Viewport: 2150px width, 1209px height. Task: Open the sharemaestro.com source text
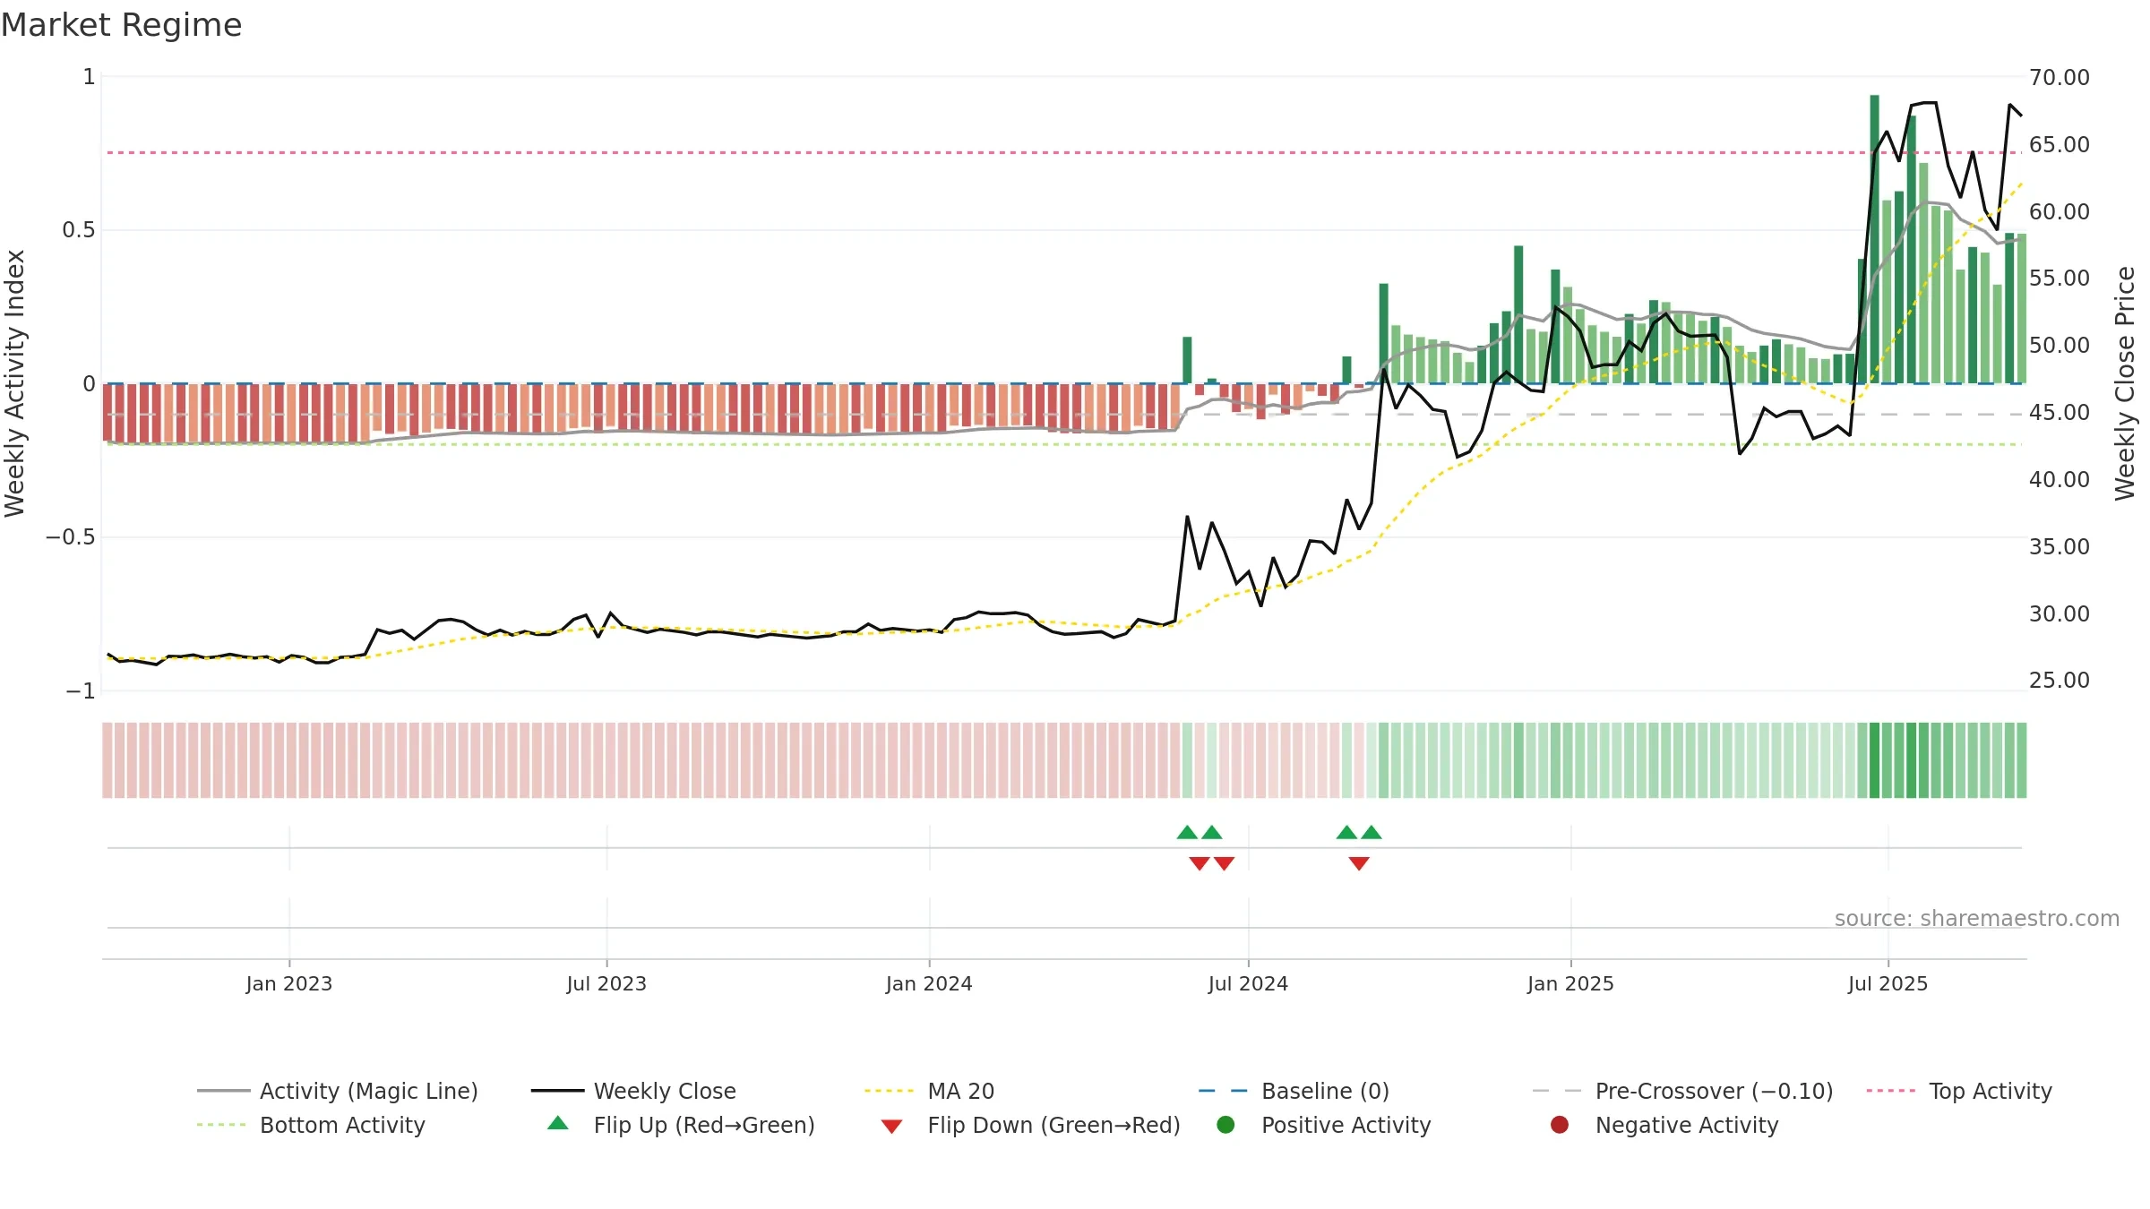[x=1976, y=918]
